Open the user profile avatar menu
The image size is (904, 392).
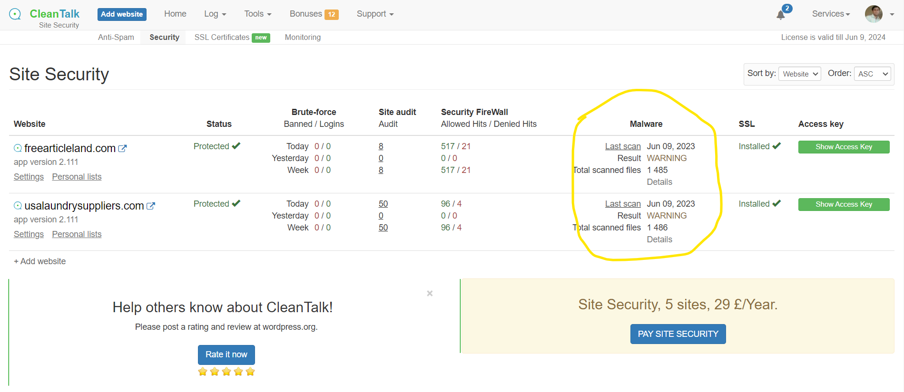[x=874, y=14]
